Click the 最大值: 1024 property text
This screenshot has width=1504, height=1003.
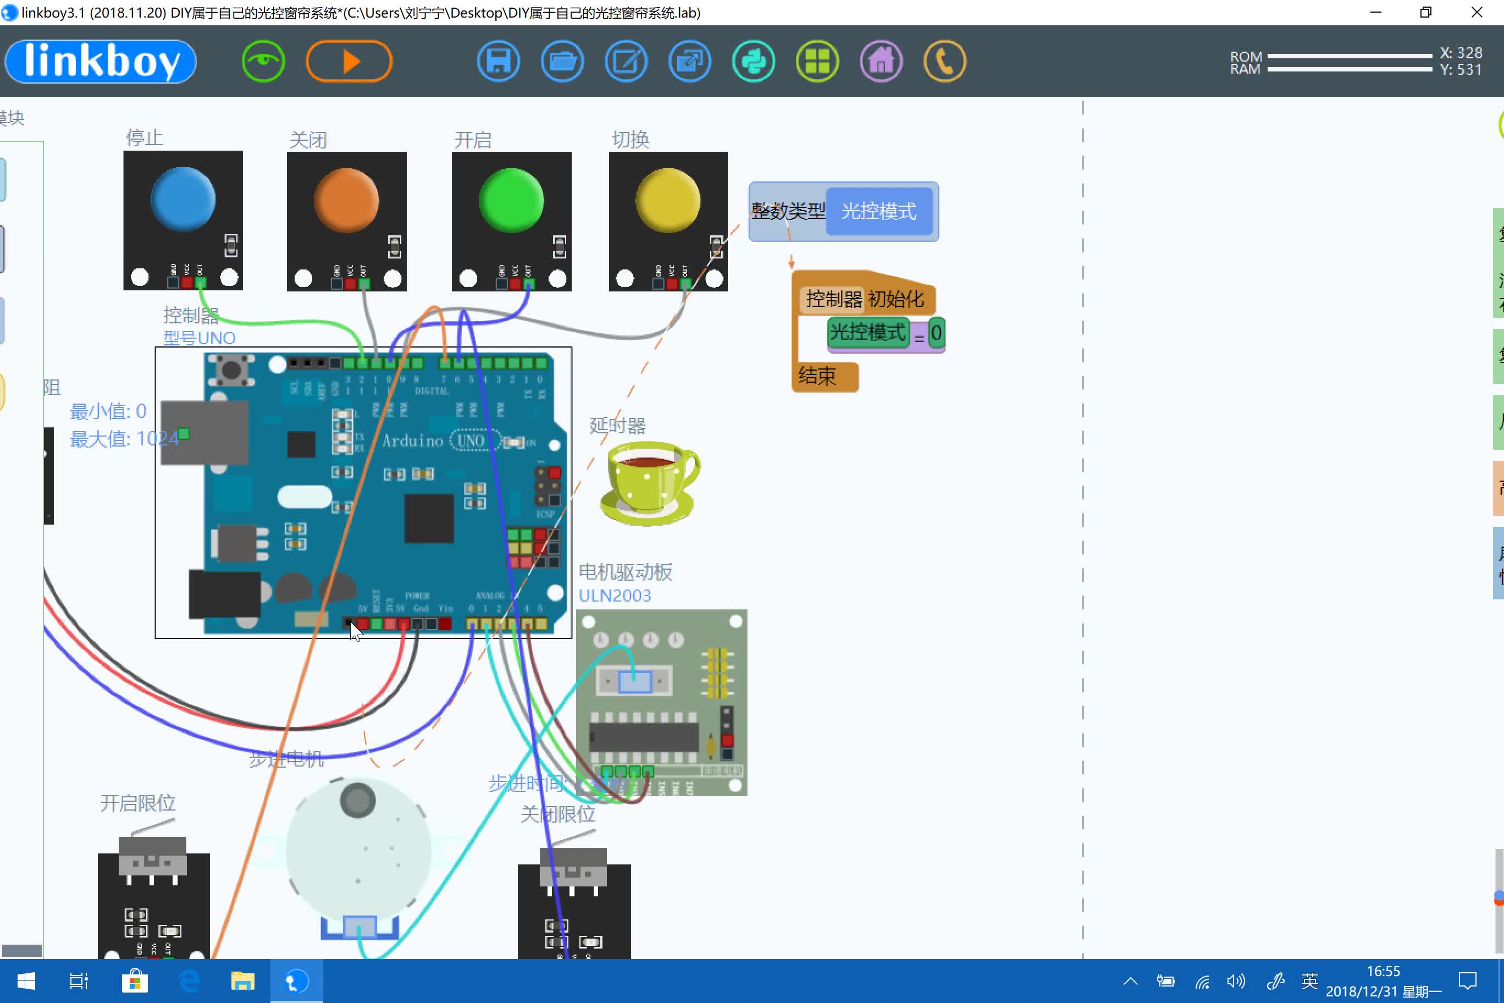pyautogui.click(x=124, y=439)
